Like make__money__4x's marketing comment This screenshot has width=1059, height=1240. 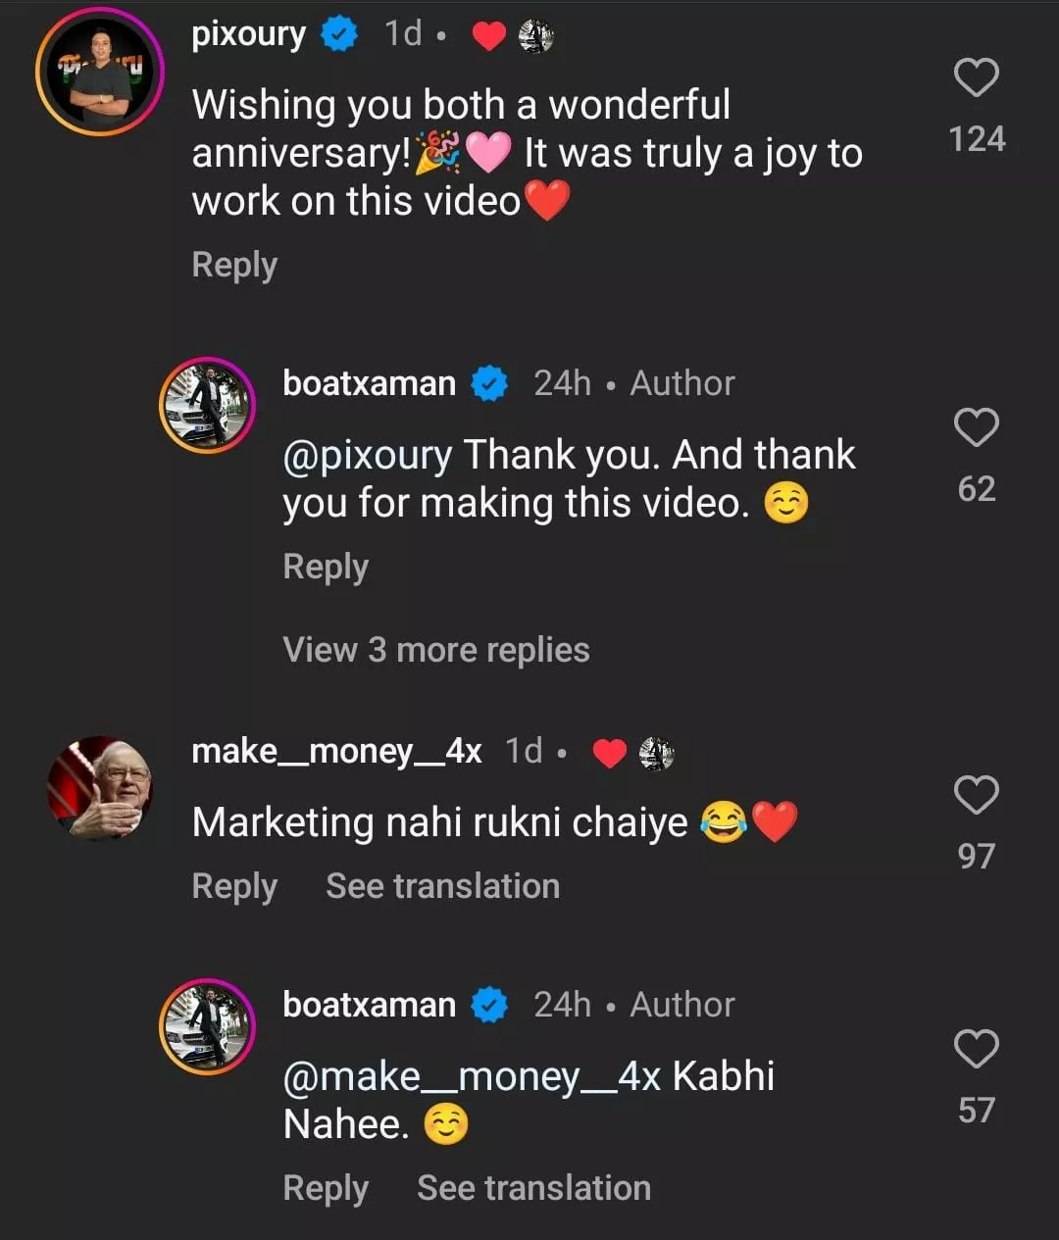tap(976, 795)
